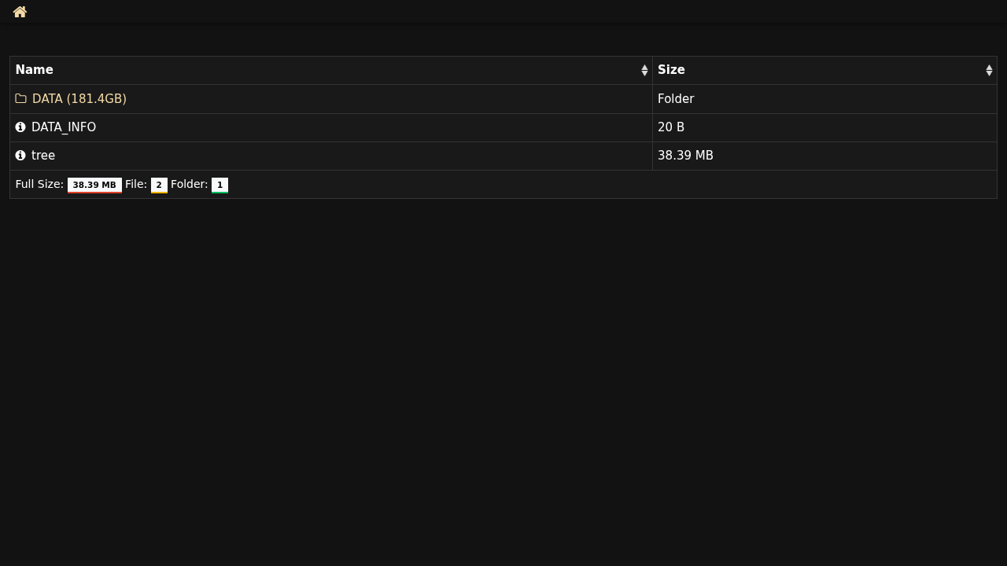The width and height of the screenshot is (1007, 566).
Task: Click the info icon beside DATA_INFO
Action: click(x=20, y=127)
